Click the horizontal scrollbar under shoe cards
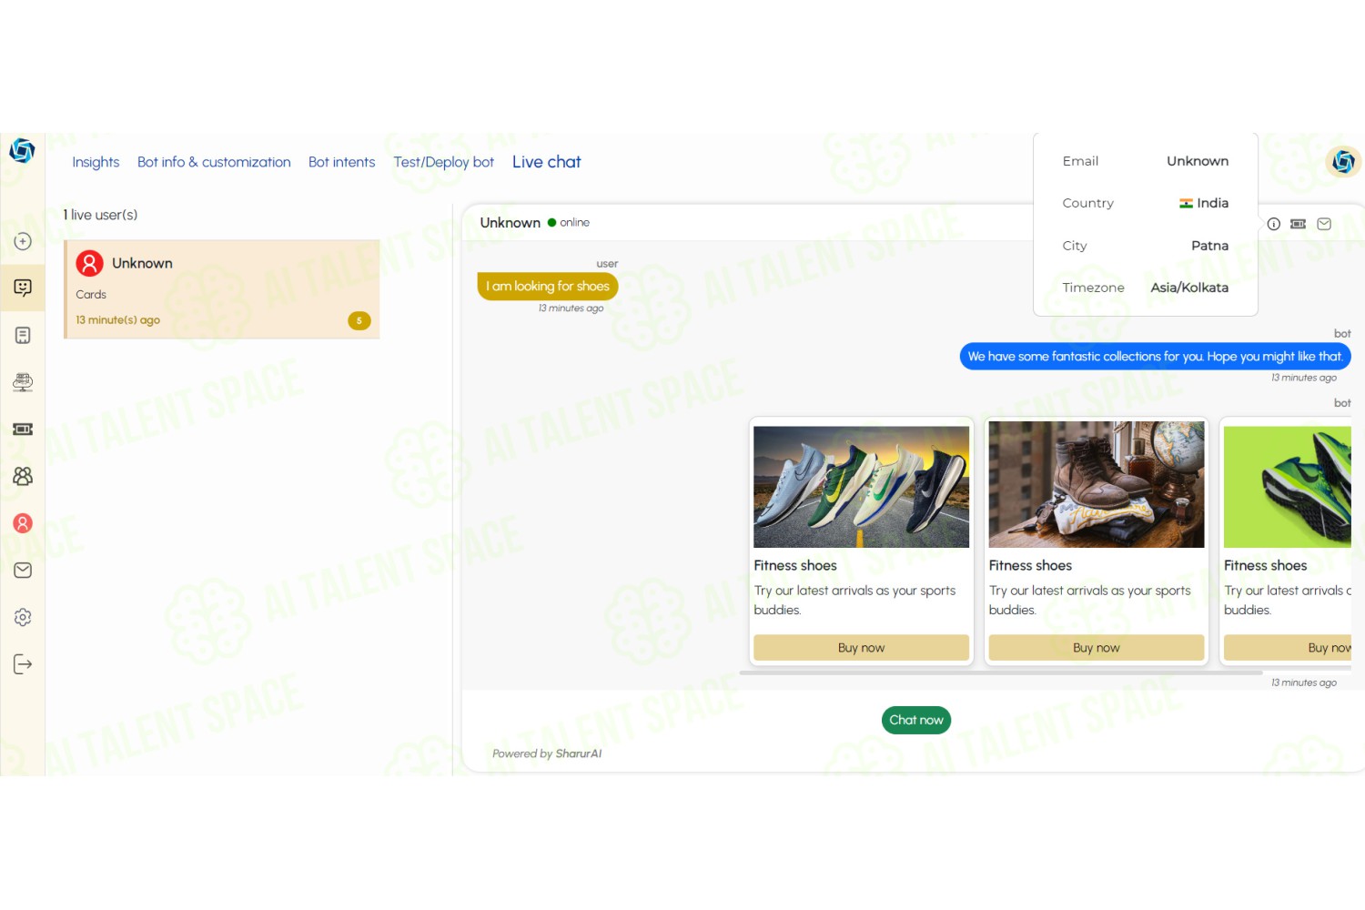The height and width of the screenshot is (910, 1365). tap(1001, 673)
